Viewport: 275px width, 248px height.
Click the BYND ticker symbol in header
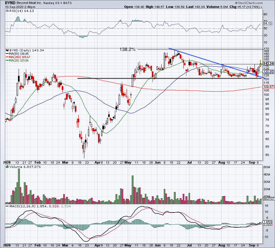(10, 3)
